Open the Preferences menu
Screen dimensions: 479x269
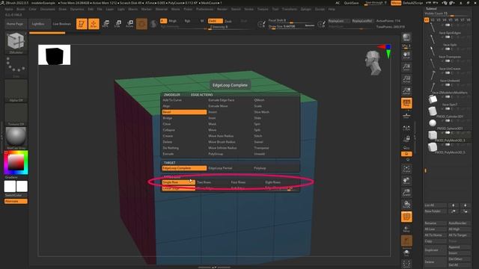[x=204, y=9]
